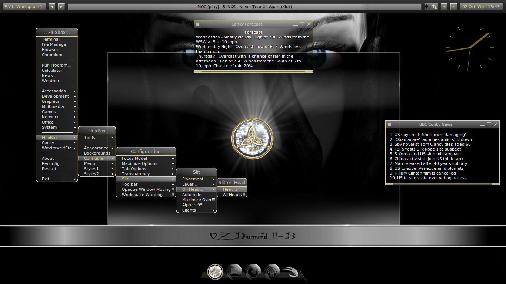Click the date and time display
Screen dimensions: 506x284
[x=481, y=7]
